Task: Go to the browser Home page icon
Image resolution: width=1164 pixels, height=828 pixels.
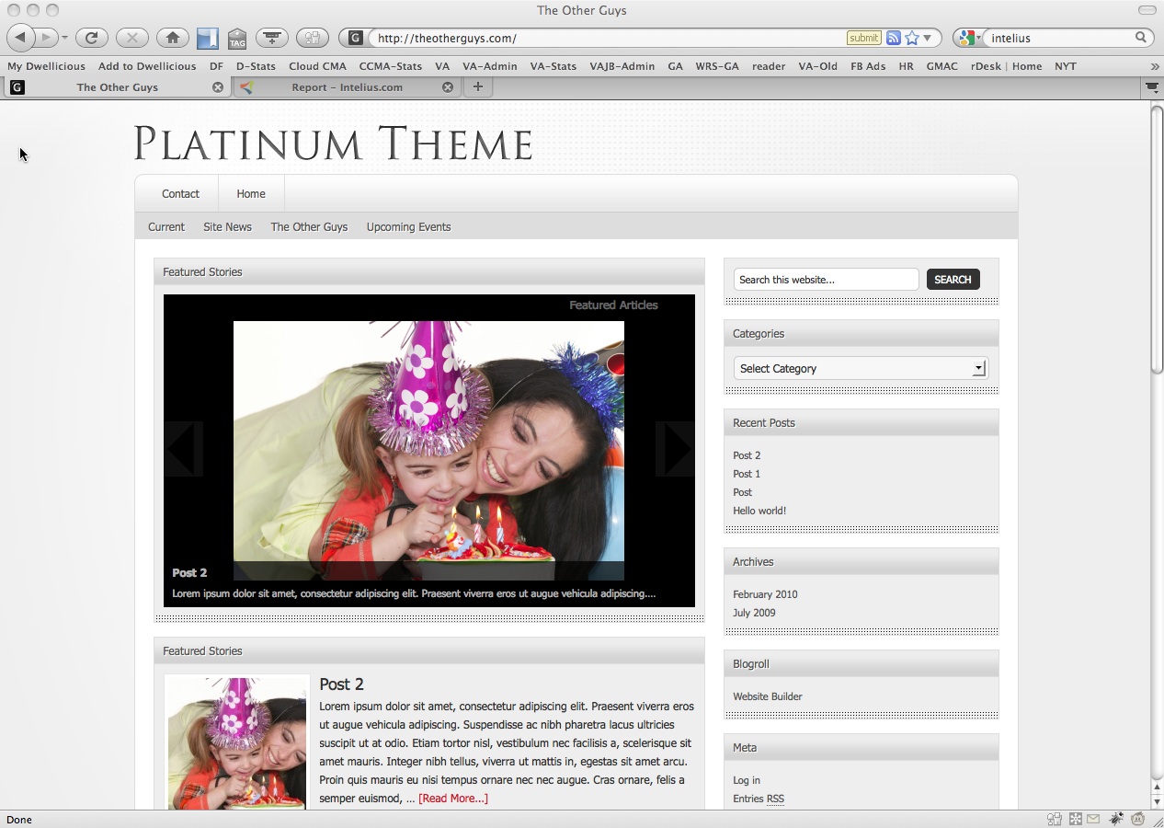Action: tap(172, 38)
